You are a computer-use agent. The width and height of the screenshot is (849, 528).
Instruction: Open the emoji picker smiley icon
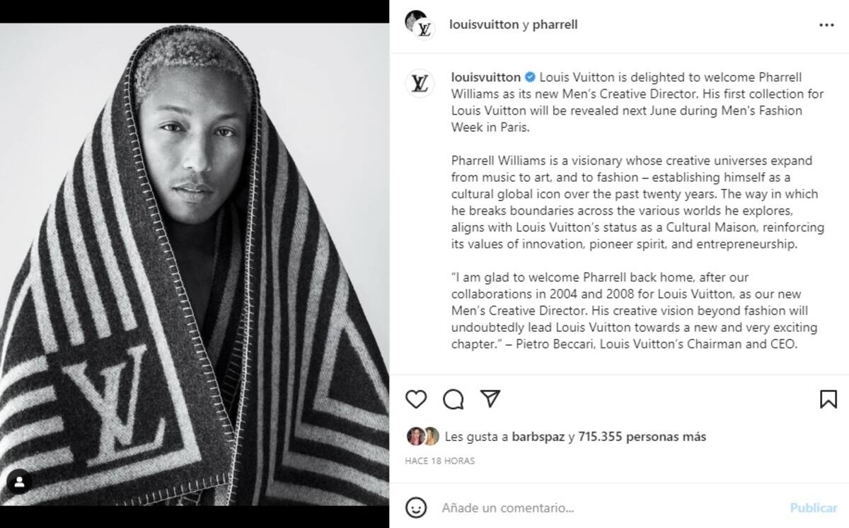pyautogui.click(x=416, y=507)
